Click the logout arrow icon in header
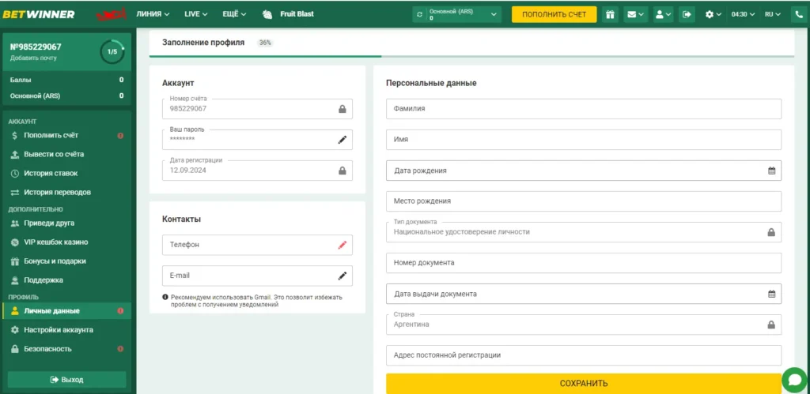The image size is (810, 394). coord(687,14)
